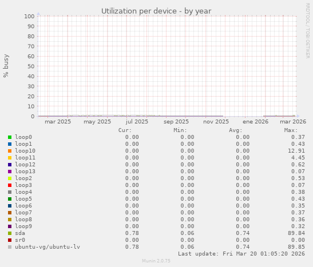The image size is (313, 267).
Task: Click the 'Last update' timestamp text
Action: (241, 254)
